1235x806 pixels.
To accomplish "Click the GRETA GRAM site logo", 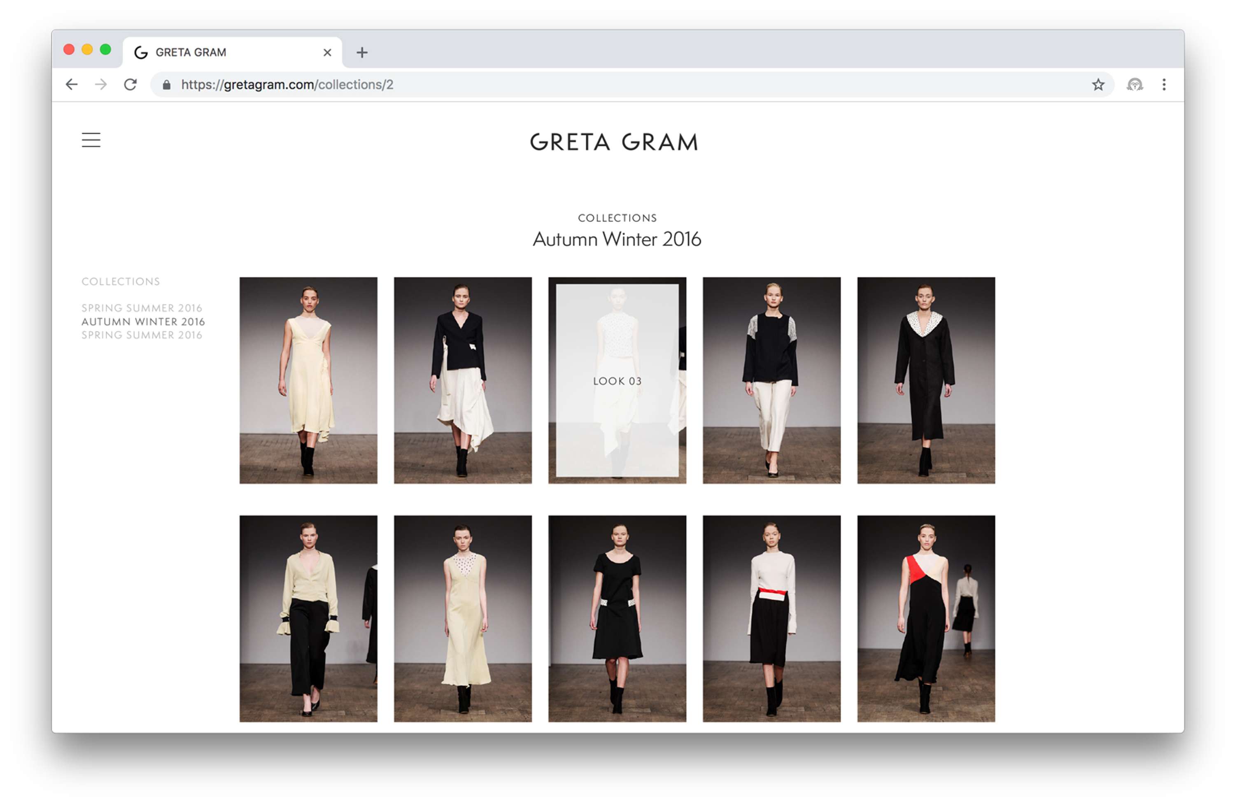I will click(x=614, y=142).
